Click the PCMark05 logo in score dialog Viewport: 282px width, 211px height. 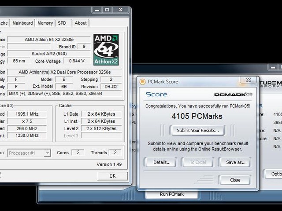233,95
